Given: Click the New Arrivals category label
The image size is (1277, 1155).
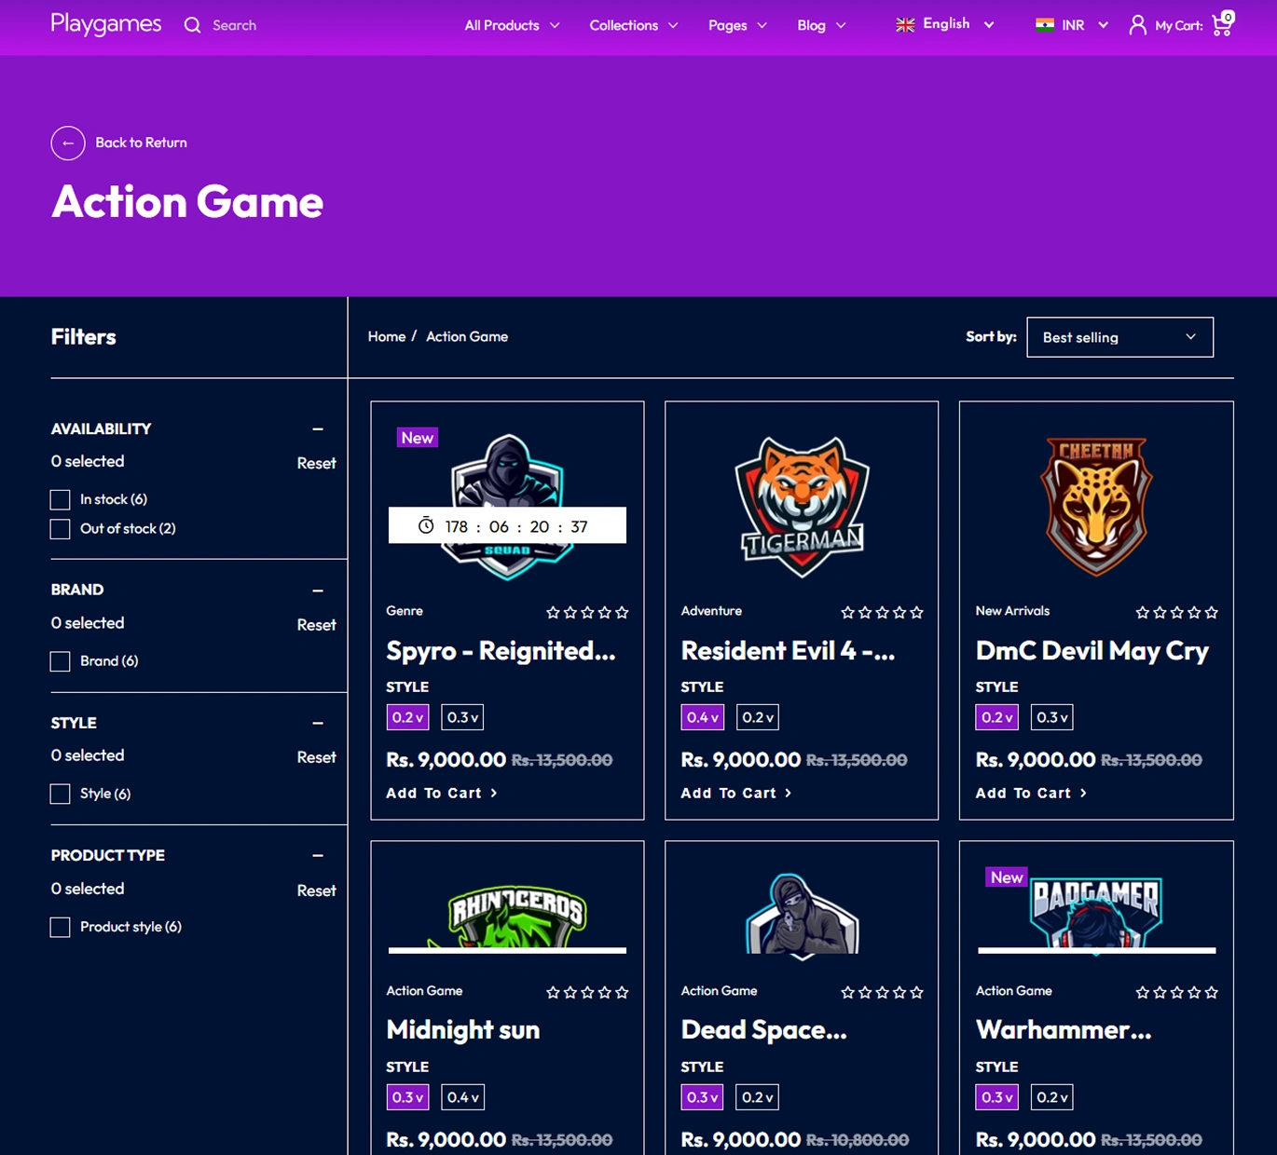Looking at the screenshot, I should (1012, 611).
